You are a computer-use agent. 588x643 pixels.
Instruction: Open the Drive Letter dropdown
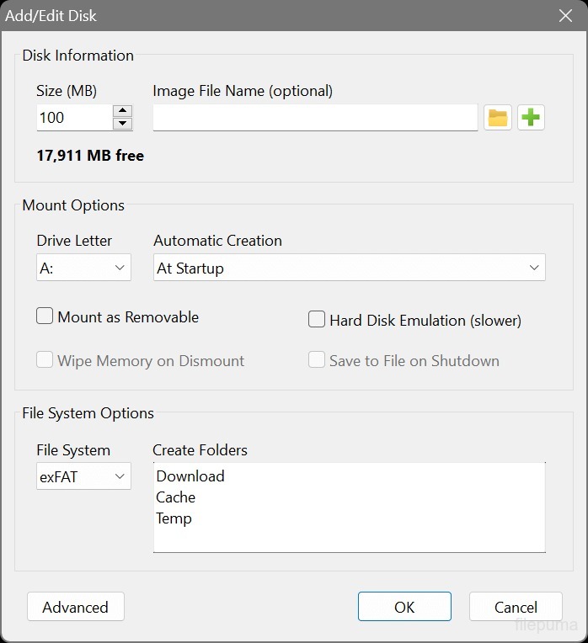click(x=83, y=268)
